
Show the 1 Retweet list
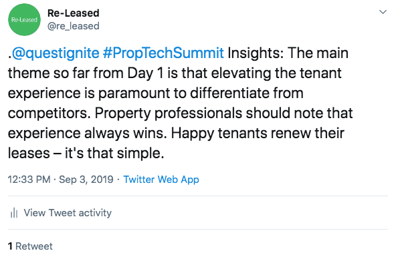pos(30,246)
